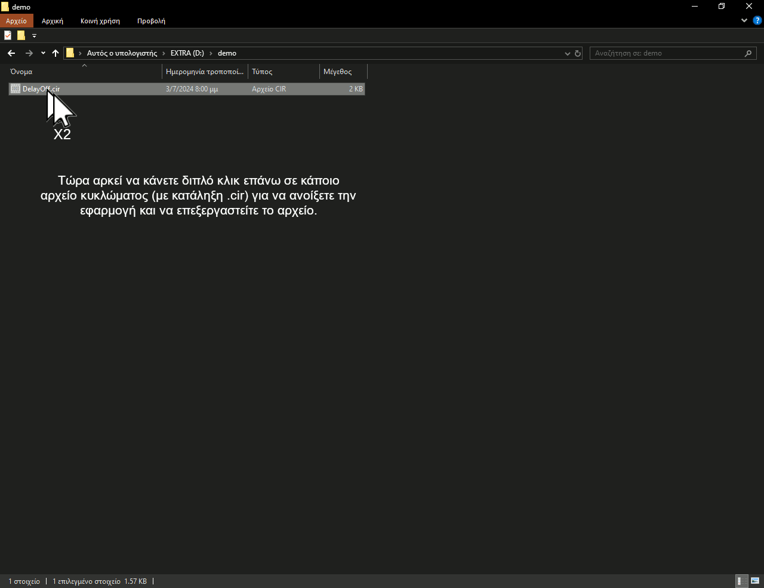Open the recent locations dropdown

(43, 53)
